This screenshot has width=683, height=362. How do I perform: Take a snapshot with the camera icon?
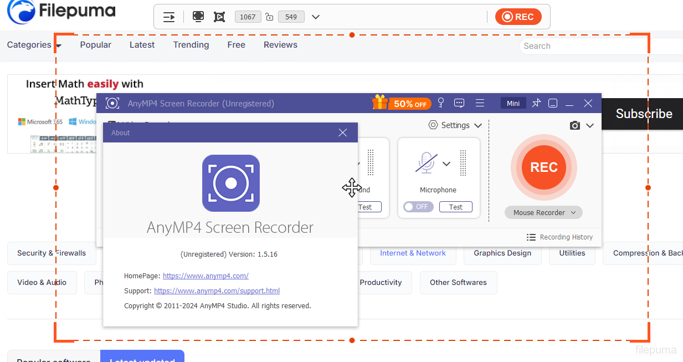(575, 126)
